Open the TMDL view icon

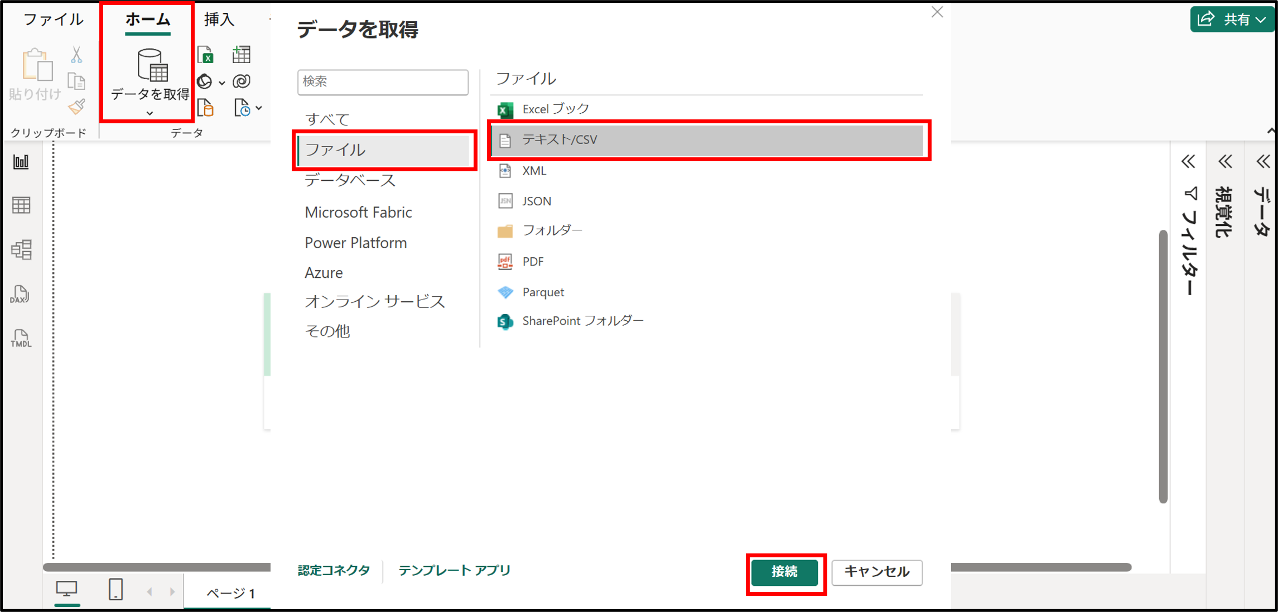click(21, 339)
